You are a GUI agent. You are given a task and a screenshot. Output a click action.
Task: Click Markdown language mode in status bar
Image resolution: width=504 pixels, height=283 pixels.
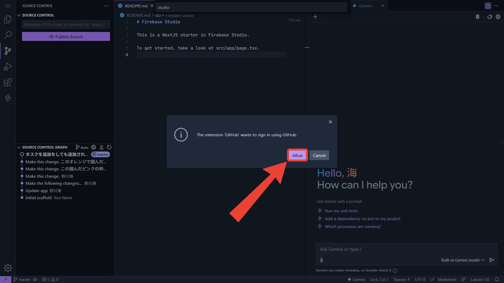click(x=447, y=279)
